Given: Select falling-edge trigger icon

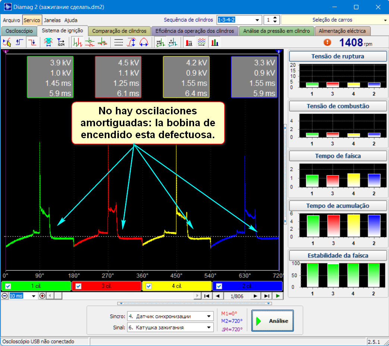Looking at the screenshot, I should click(32, 42).
